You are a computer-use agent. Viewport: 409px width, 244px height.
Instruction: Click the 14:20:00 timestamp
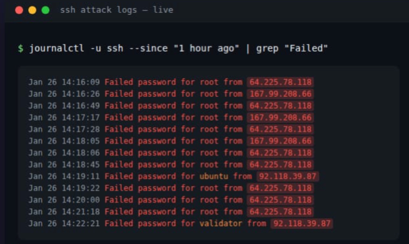[81, 200]
